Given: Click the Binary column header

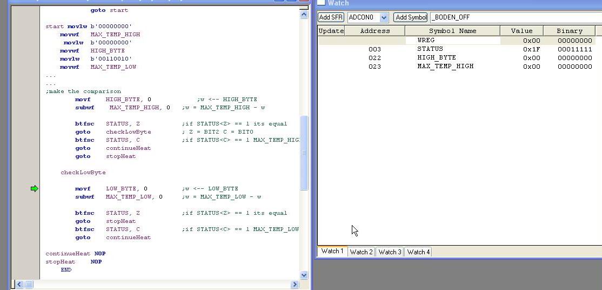Looking at the screenshot, I should [570, 31].
